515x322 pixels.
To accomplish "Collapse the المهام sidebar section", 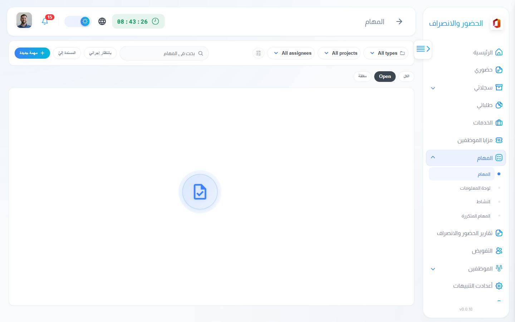I will click(433, 157).
